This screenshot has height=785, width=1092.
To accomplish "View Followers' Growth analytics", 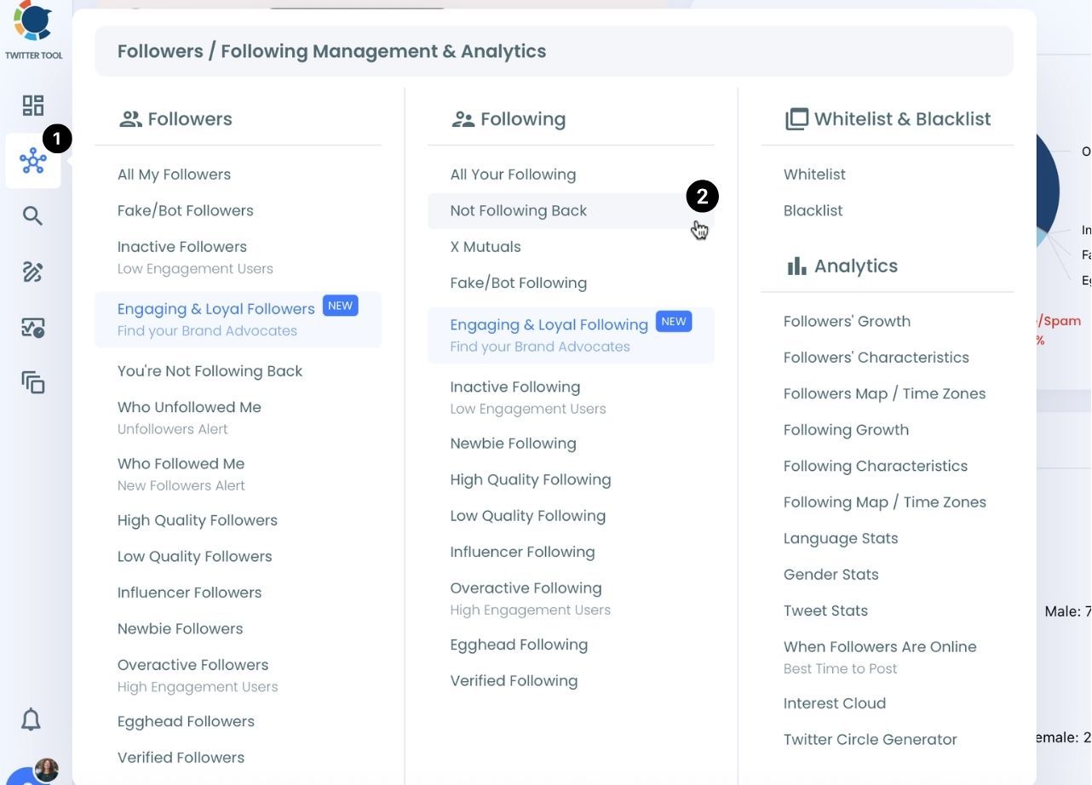I will tap(847, 322).
